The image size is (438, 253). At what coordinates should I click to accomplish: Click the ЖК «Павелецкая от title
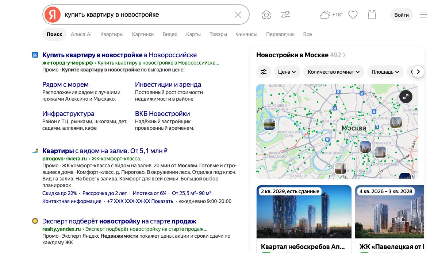pyautogui.click(x=391, y=247)
